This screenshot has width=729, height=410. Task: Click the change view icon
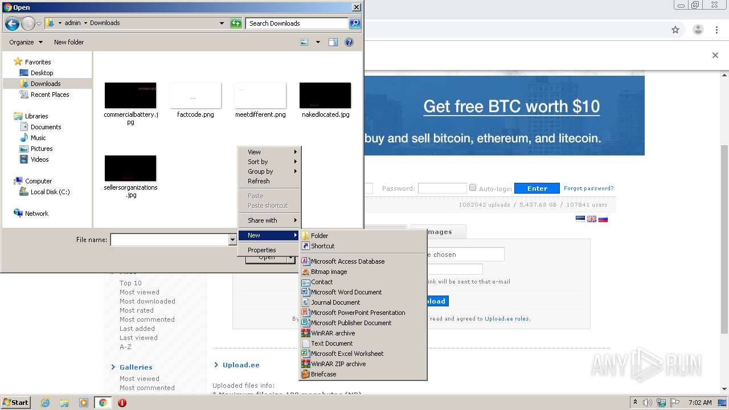(305, 42)
